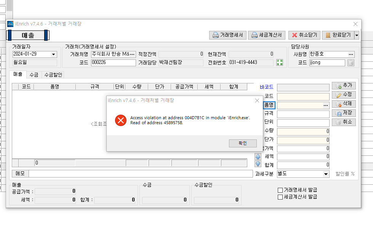Open the 거래일자 date dropdown
Viewport: 373px width, 235px height.
click(x=53, y=54)
